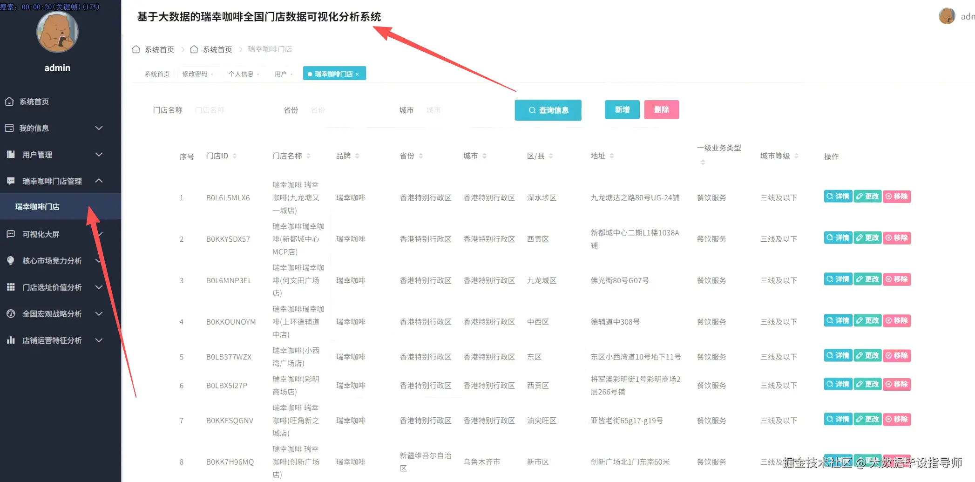This screenshot has height=482, width=975.
Task: Collapse the 瑞幸咖啡门店管理 menu
Action: tap(99, 181)
